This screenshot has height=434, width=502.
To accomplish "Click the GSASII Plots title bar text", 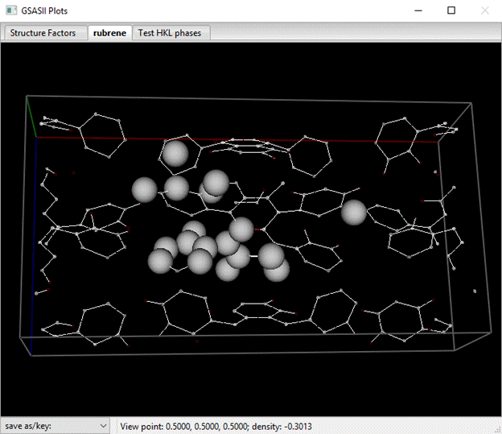I will [48, 10].
